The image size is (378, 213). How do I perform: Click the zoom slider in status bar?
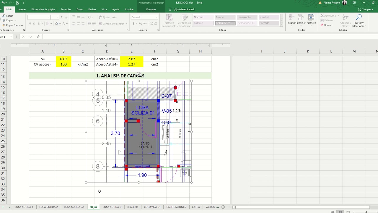coord(366,212)
